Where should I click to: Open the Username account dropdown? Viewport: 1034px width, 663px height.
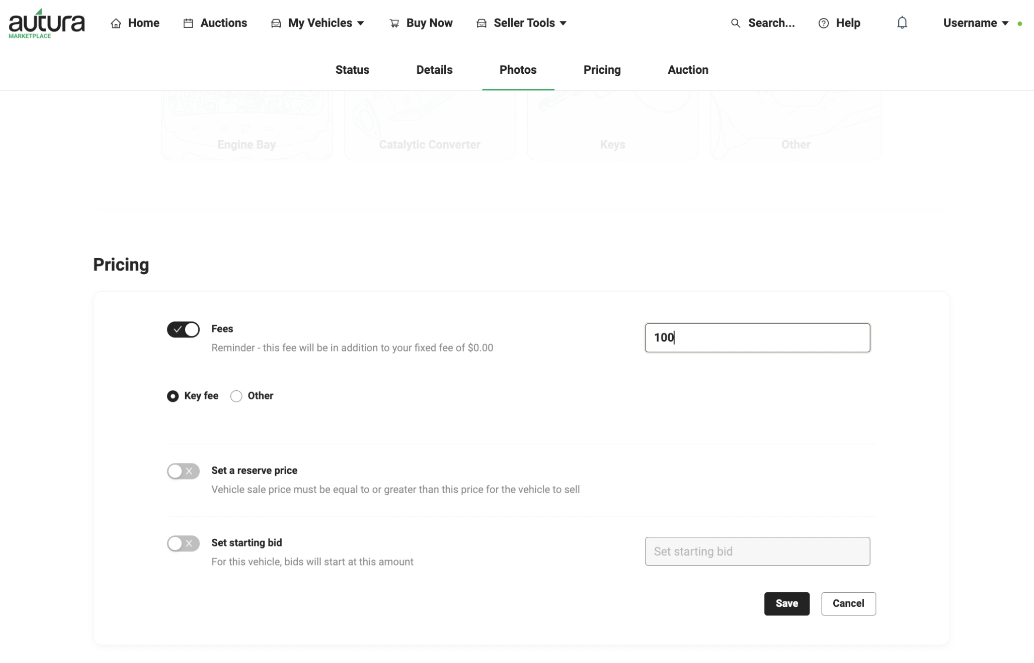point(976,23)
